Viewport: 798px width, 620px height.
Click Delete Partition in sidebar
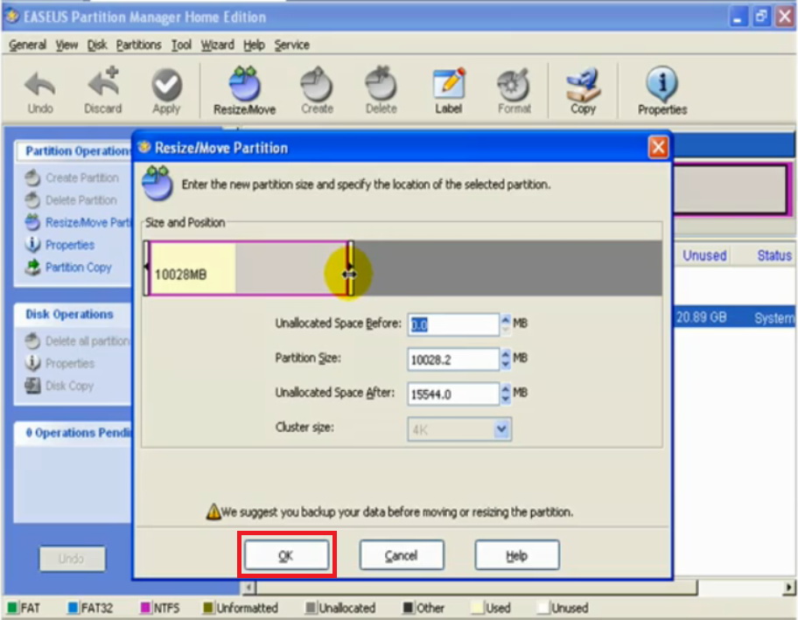pos(71,200)
